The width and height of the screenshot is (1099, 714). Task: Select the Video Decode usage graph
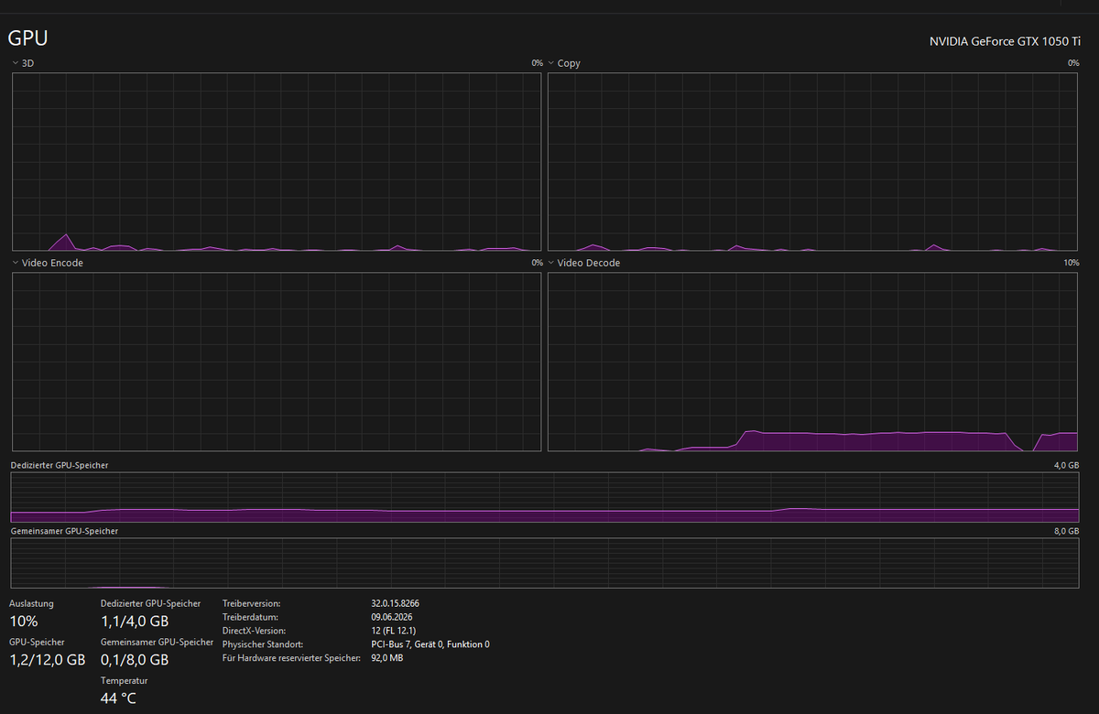pos(813,362)
